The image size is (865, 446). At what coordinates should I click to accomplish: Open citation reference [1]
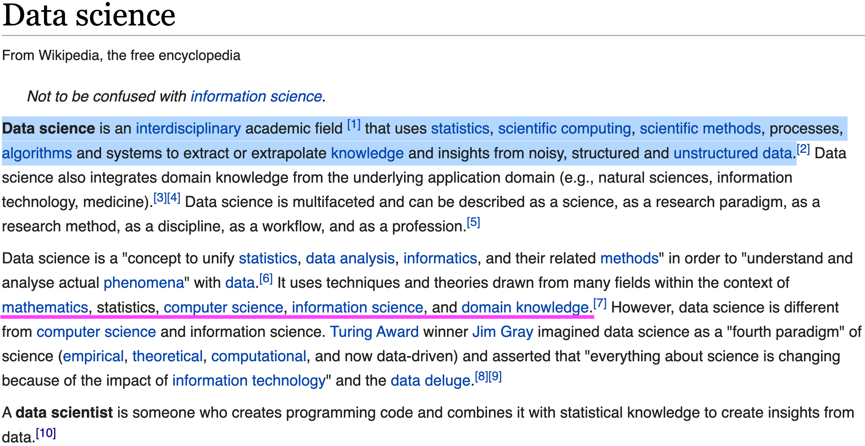point(354,125)
